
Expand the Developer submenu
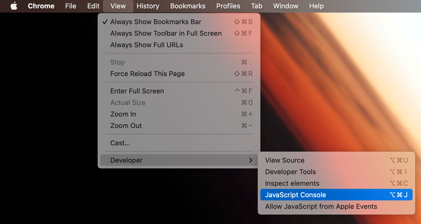[x=179, y=160]
